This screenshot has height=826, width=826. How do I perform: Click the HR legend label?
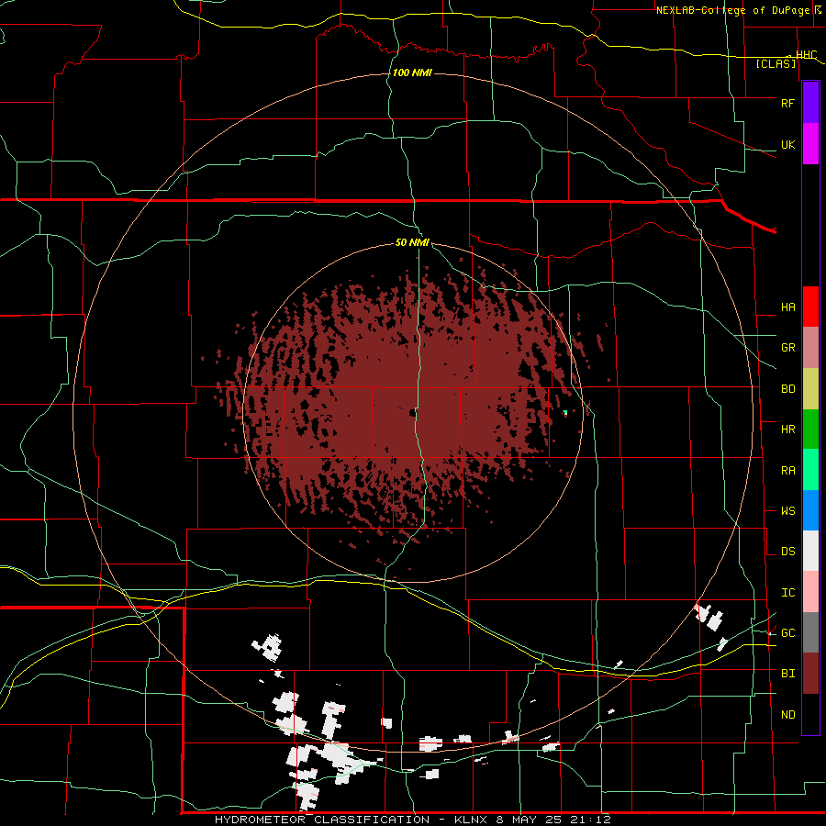point(787,430)
